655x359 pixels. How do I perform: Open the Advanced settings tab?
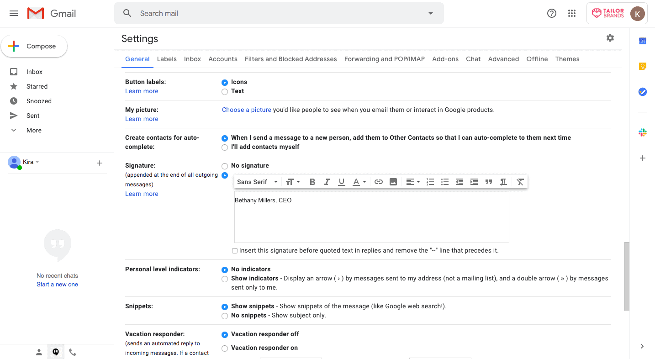(x=503, y=59)
